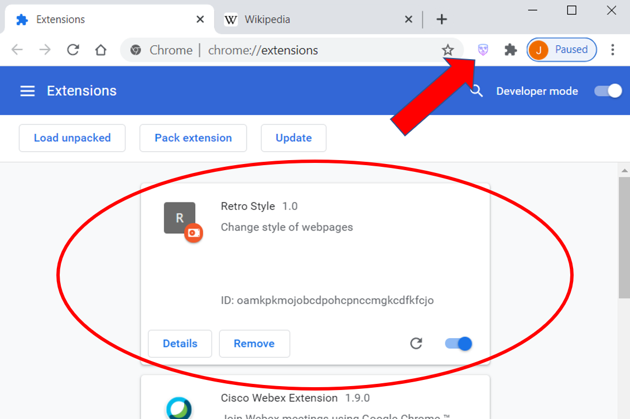Click the scrollbar up arrow
Screen dimensions: 630x419
coord(624,170)
